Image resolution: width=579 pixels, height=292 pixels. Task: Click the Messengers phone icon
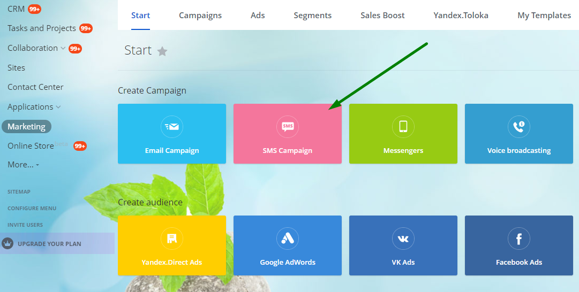tap(403, 127)
